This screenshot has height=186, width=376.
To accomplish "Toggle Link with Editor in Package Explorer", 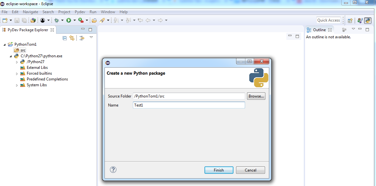I will (x=72, y=38).
